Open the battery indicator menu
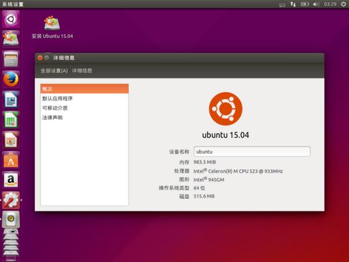 point(305,4)
